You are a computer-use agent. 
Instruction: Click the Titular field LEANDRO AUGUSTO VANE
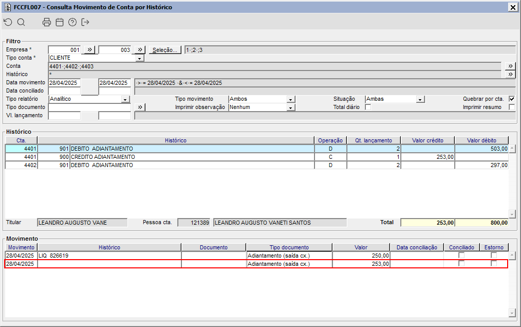pos(82,223)
